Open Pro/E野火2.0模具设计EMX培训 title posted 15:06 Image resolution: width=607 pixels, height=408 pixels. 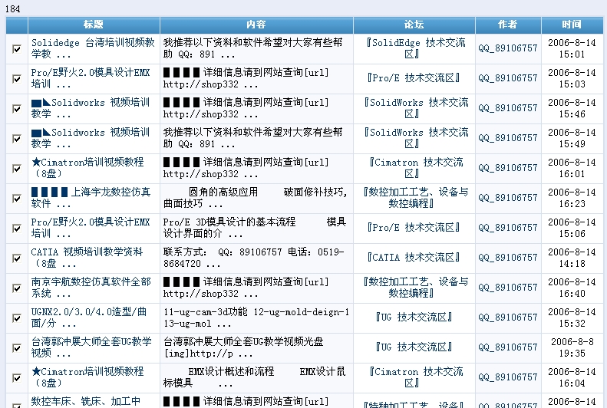click(91, 228)
